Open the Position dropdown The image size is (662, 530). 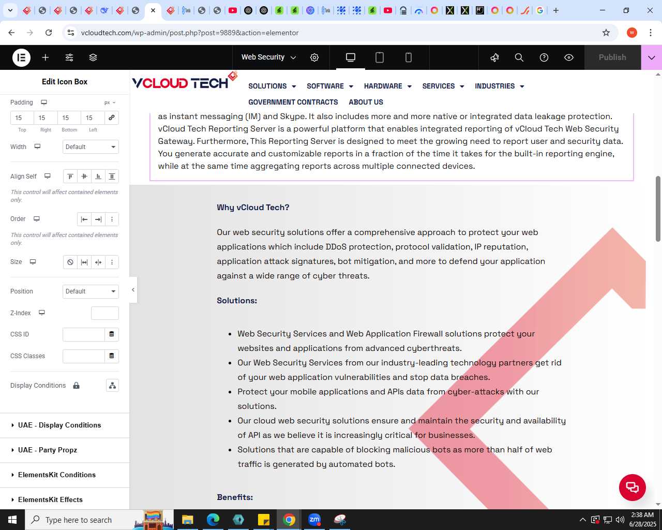point(91,291)
